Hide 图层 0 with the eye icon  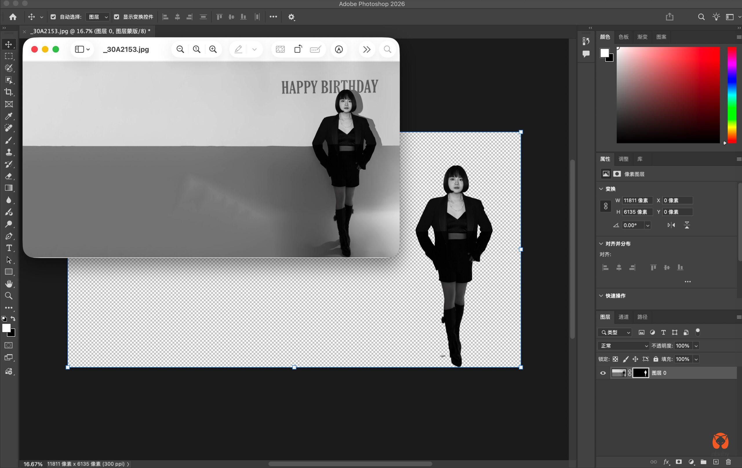click(603, 373)
